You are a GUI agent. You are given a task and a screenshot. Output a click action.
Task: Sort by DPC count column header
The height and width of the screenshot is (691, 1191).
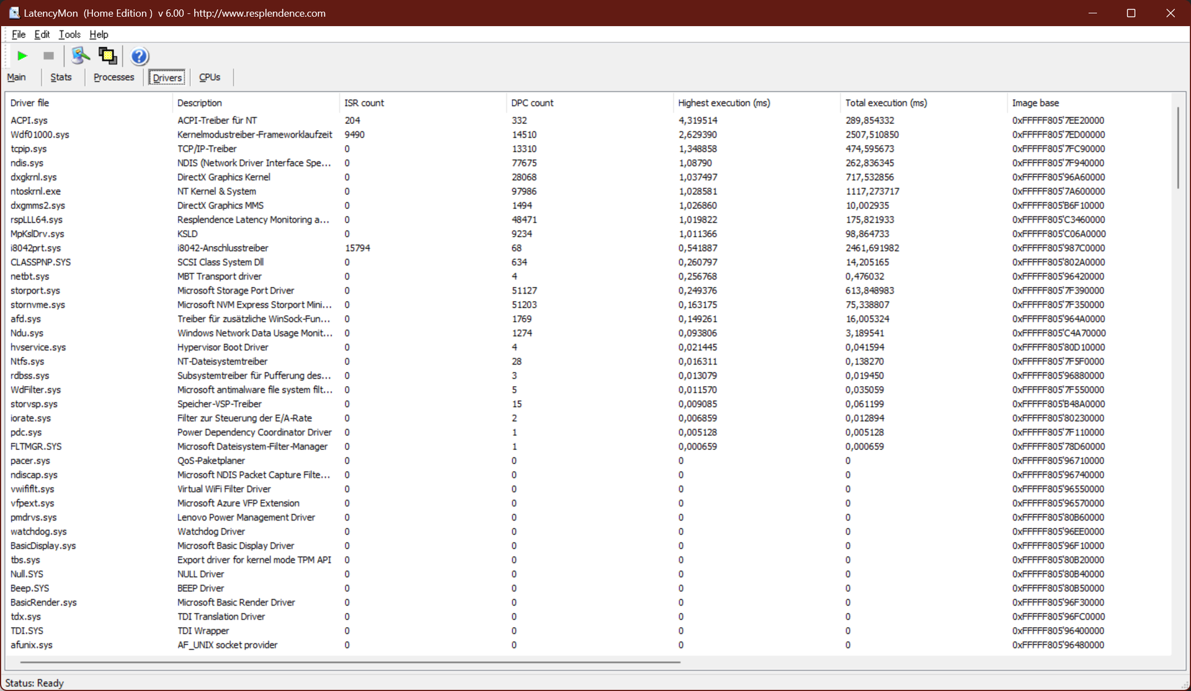[532, 103]
